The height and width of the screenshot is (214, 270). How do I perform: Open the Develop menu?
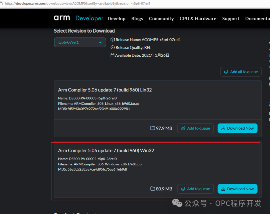pos(116,19)
